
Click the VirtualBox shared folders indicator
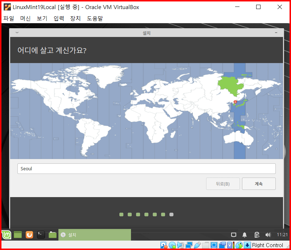point(206,245)
